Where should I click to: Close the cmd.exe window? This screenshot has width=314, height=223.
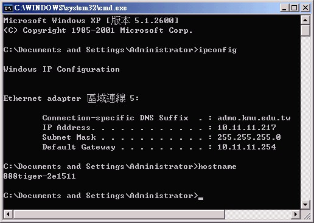click(305, 8)
